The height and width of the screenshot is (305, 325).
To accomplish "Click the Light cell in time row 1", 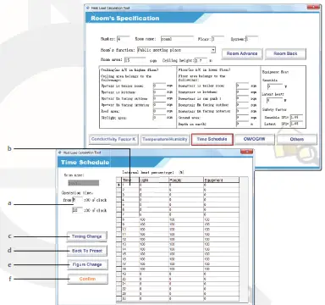I will coord(154,185).
